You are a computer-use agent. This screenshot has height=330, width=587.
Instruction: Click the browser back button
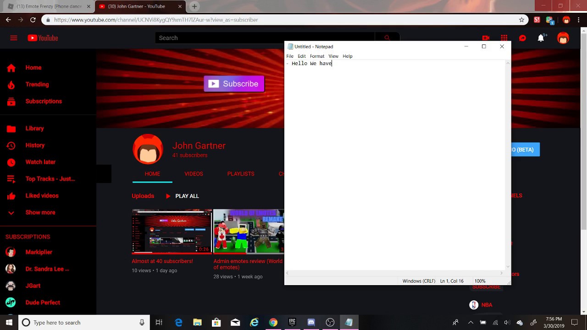8,20
